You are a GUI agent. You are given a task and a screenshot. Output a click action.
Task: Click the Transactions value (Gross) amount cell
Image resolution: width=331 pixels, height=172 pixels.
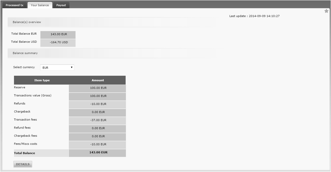tap(98, 96)
